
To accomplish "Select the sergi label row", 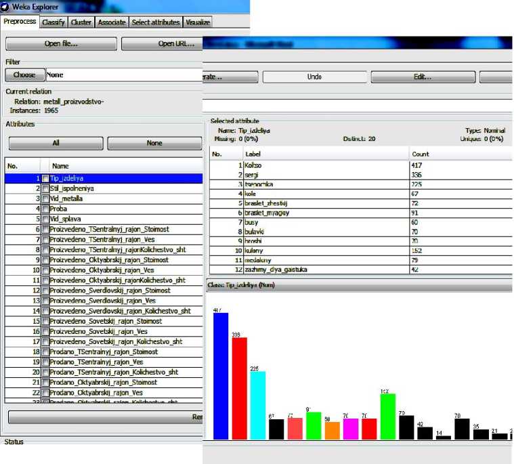I will point(360,175).
